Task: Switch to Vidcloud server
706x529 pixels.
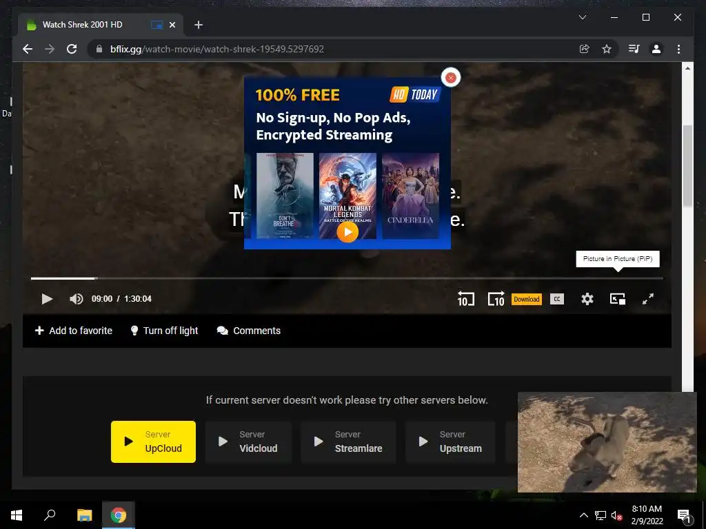Action: coord(248,442)
